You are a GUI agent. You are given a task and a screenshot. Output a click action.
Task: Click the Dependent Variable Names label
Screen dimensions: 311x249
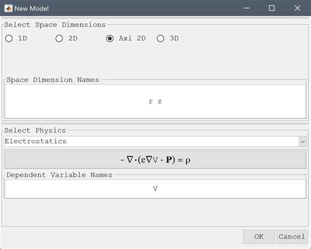(59, 175)
